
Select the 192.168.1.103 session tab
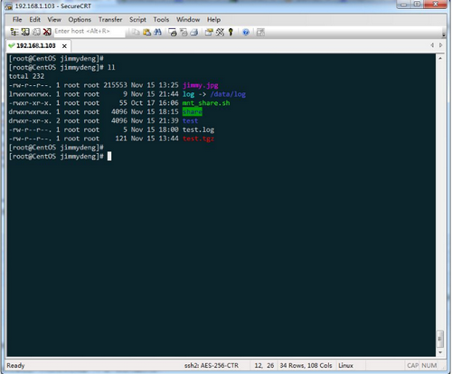[x=36, y=45]
